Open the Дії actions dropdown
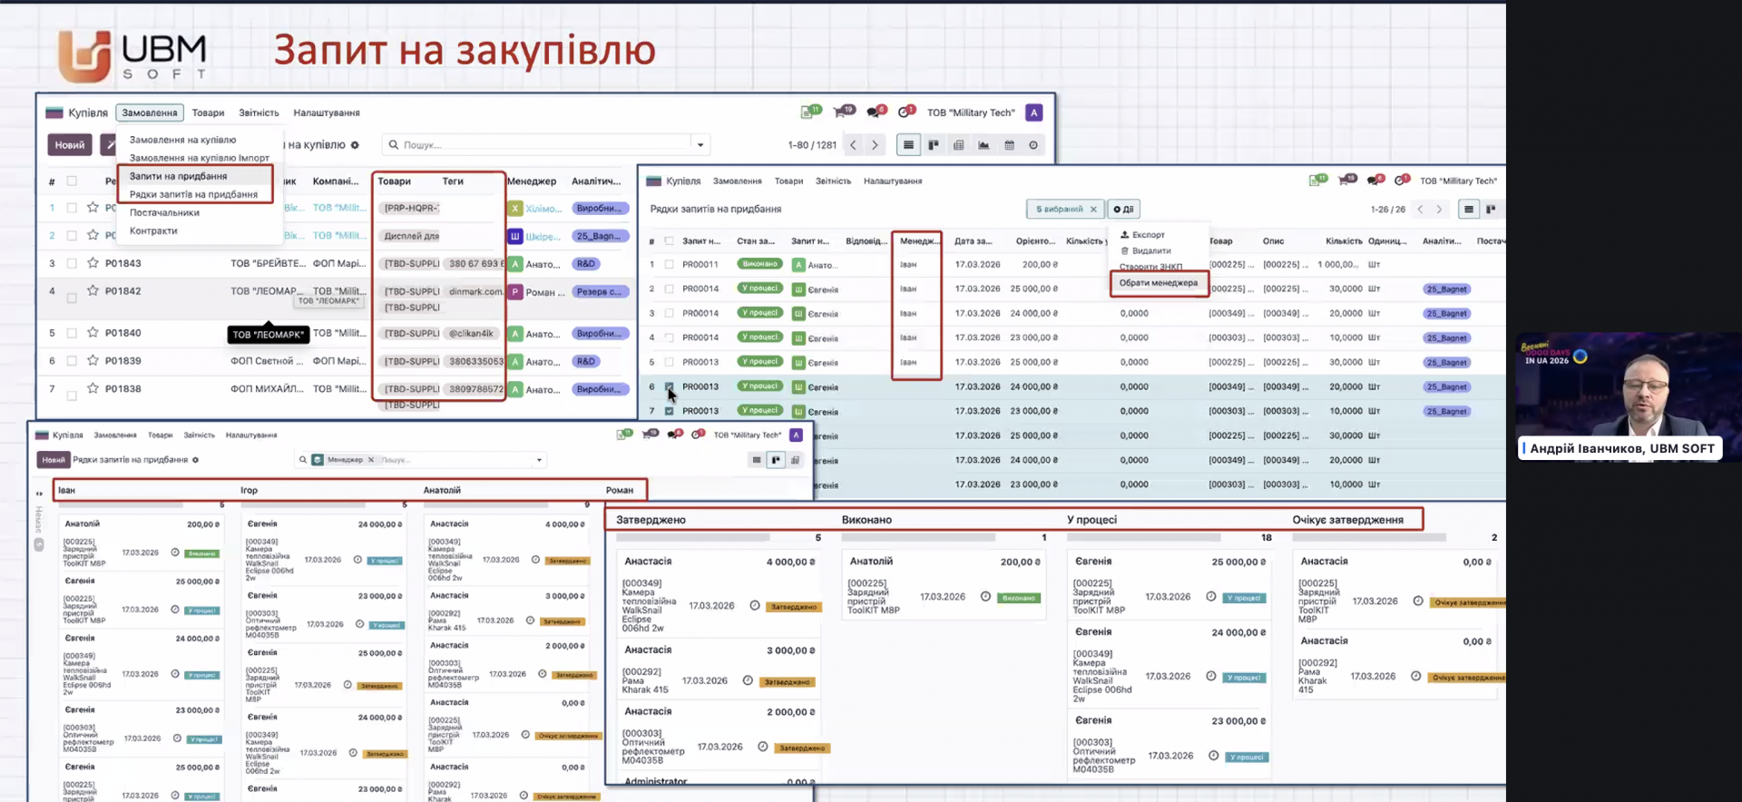This screenshot has width=1742, height=802. (1123, 210)
